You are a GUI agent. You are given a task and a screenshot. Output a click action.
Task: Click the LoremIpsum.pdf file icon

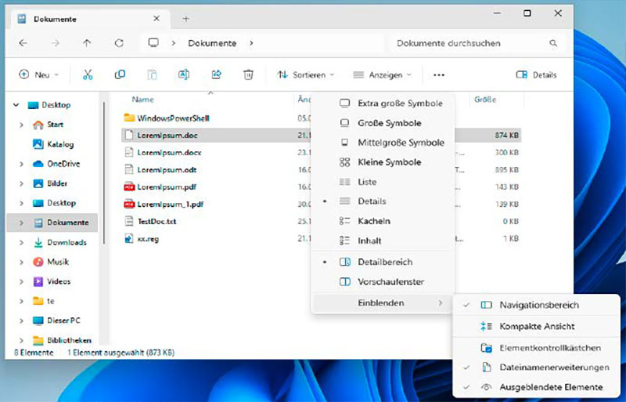[129, 187]
